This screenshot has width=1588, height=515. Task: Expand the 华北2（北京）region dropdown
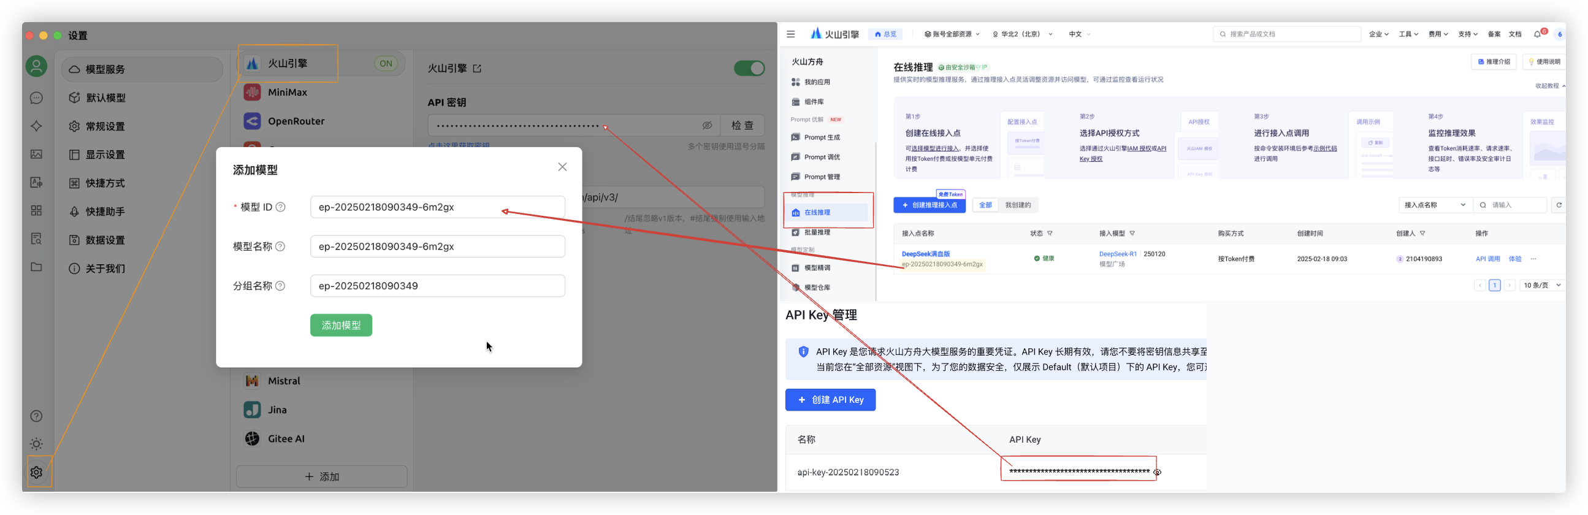pos(1023,34)
